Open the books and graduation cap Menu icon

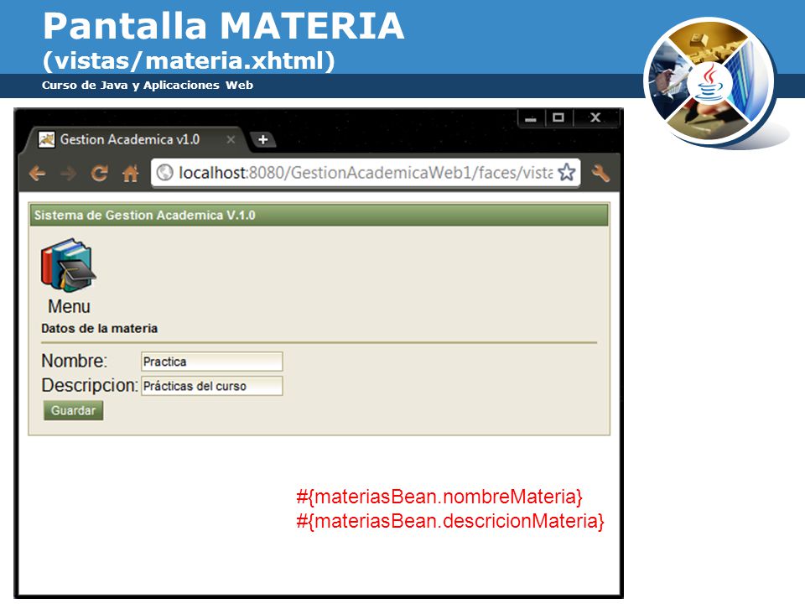click(x=68, y=266)
